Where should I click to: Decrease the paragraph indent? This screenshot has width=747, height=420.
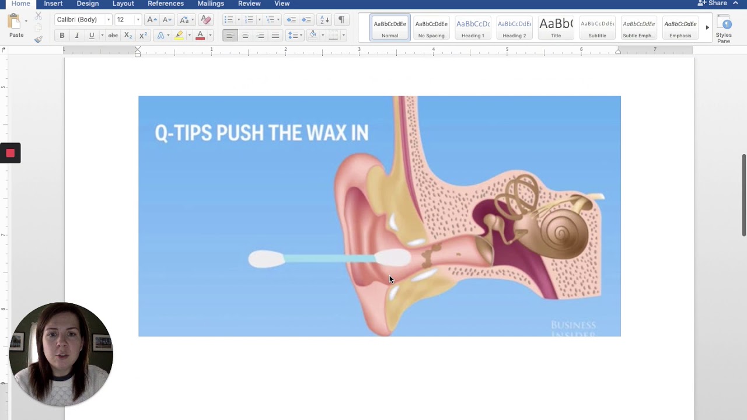pyautogui.click(x=291, y=20)
